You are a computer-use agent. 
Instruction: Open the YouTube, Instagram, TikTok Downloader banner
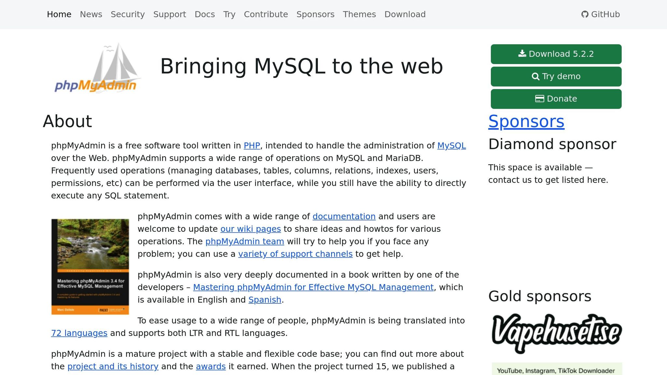pos(556,370)
